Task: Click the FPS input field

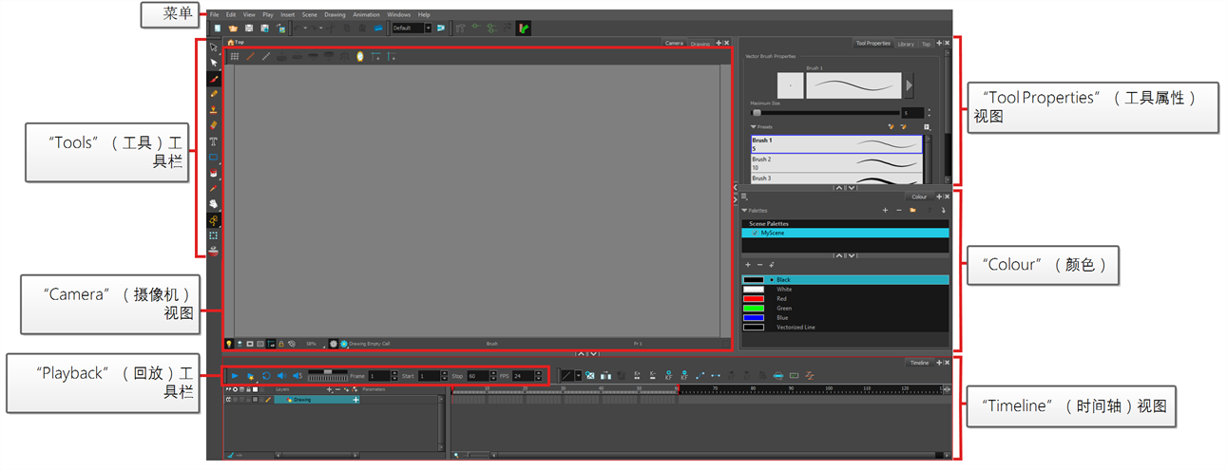Action: (x=523, y=376)
